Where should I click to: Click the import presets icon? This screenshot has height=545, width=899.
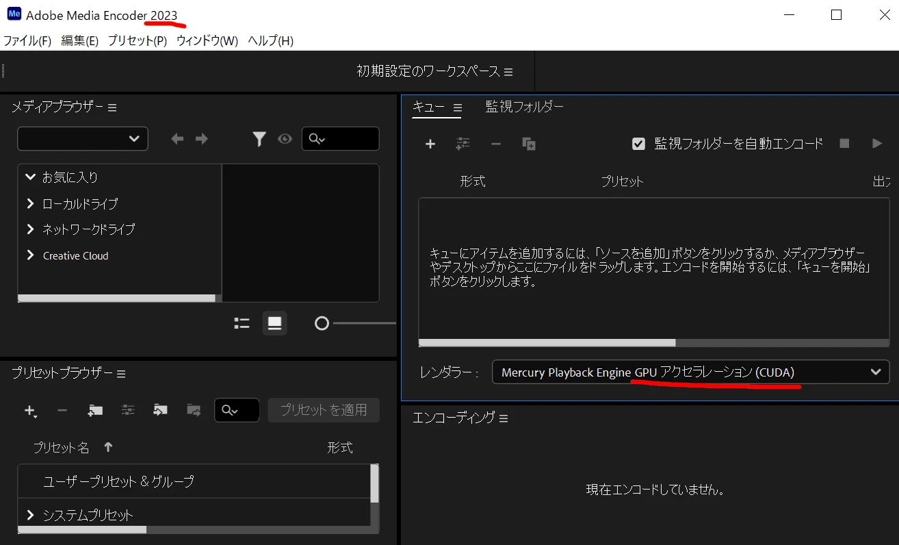pos(160,410)
